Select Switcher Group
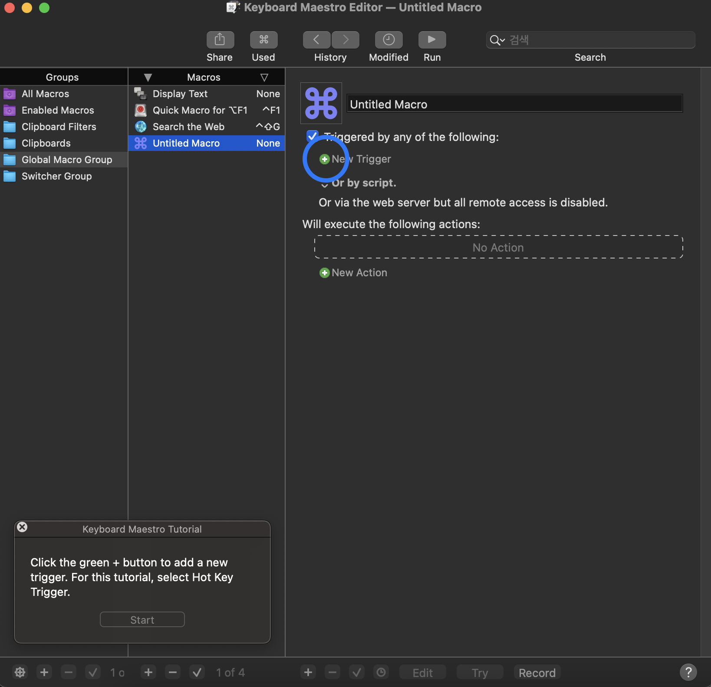This screenshot has height=687, width=711. point(64,176)
